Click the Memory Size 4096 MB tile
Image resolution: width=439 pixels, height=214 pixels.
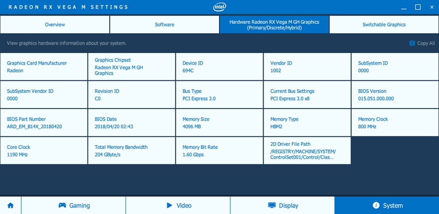coord(219,123)
